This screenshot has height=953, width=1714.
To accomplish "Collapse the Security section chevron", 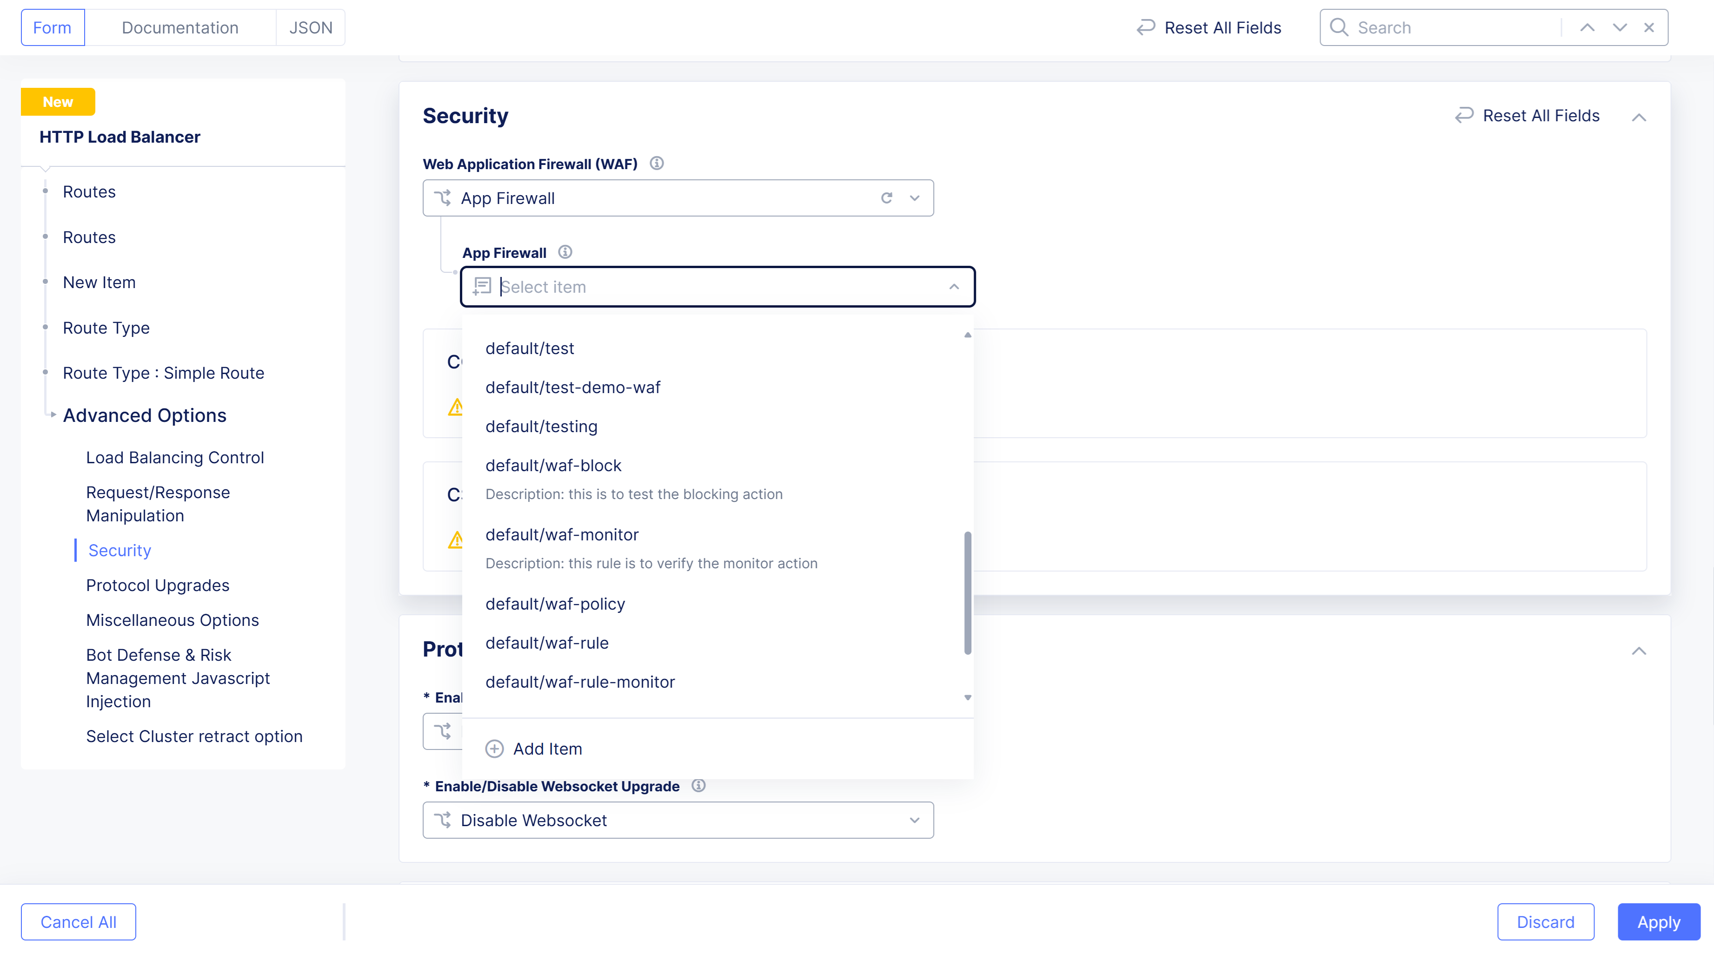I will click(x=1639, y=117).
